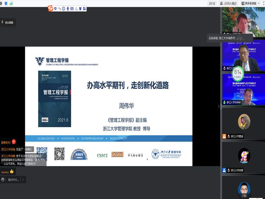Open Sogou soft keyboard icon
265x199 pixels.
point(72,9)
